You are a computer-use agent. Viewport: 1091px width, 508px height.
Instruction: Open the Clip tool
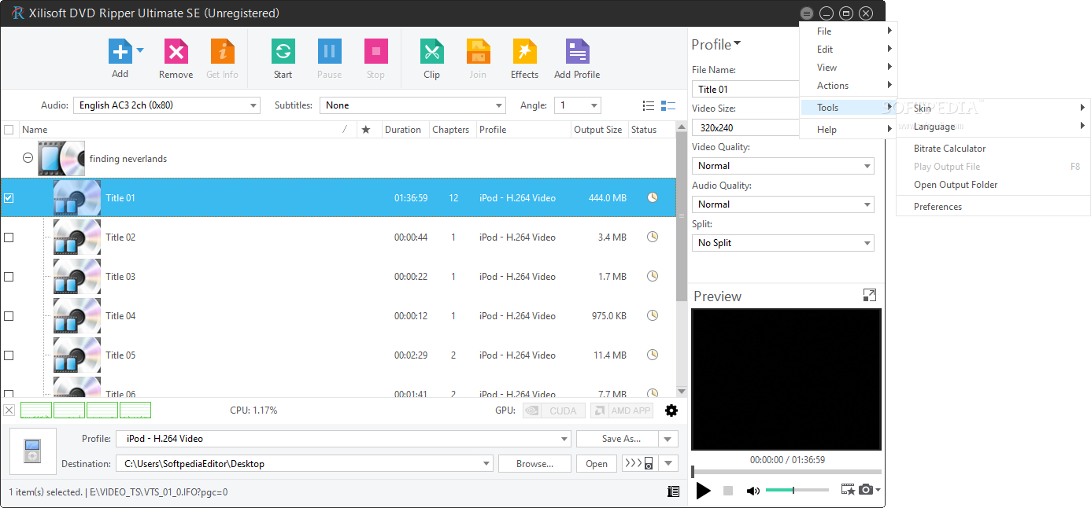click(x=431, y=52)
